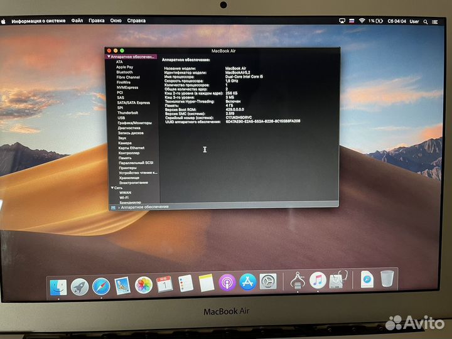This screenshot has width=452, height=339.
Task: Select NVMExpress in the sidebar
Action: [x=127, y=87]
